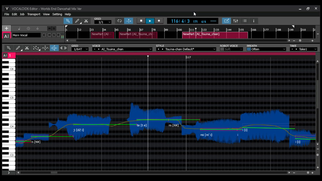Select the track editor Scissors tool
Screen dimensions: 322x181
86,21
